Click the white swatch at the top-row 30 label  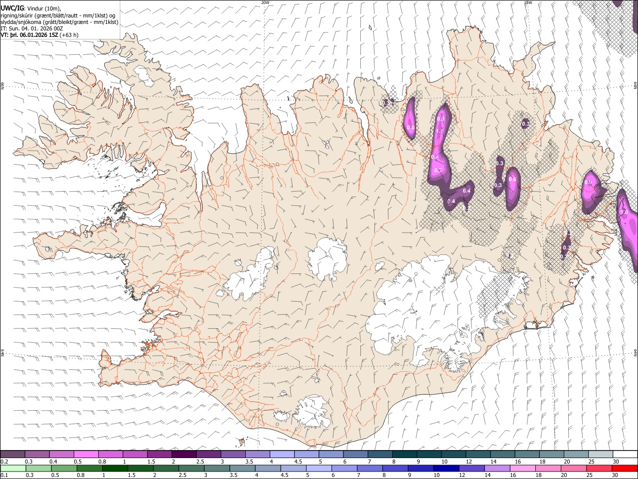(x=625, y=455)
